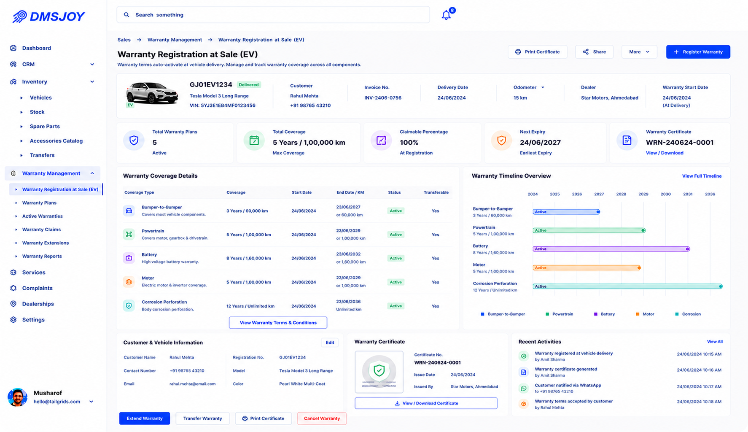Click the Dealerships location icon
The width and height of the screenshot is (748, 432).
(13, 304)
